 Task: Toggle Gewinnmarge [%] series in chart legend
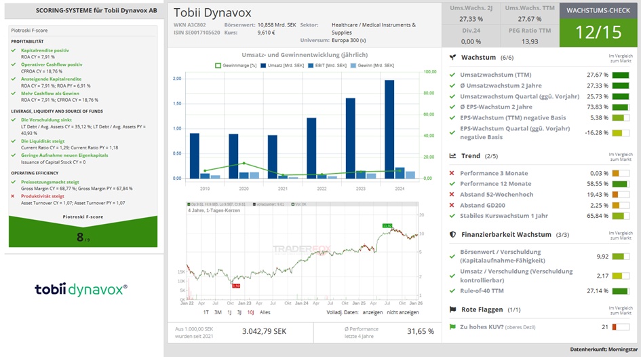[235, 65]
